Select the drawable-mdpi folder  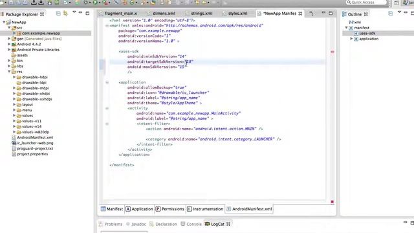coord(35,88)
